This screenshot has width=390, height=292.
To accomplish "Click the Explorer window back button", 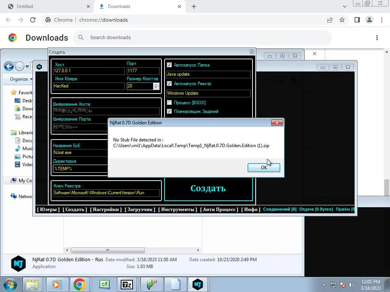I will (9, 67).
